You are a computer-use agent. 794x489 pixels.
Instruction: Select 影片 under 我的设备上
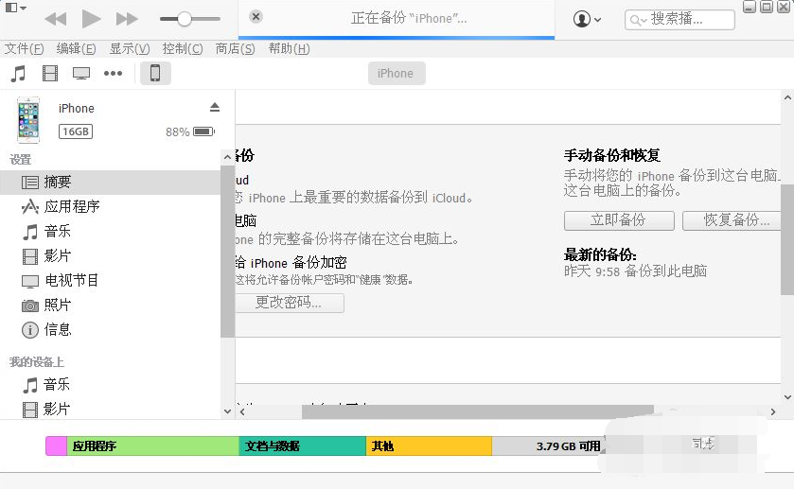pos(111,409)
